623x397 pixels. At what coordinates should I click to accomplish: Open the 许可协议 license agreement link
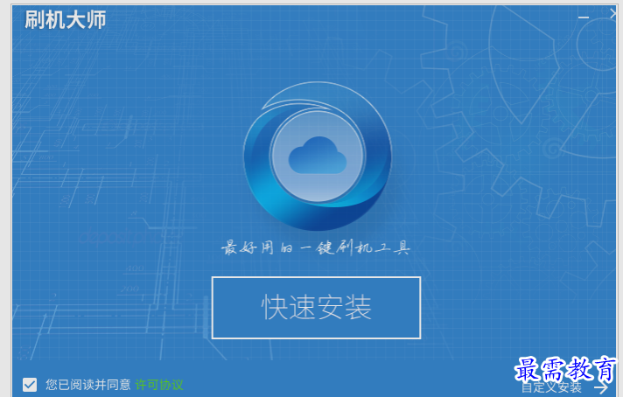pyautogui.click(x=159, y=384)
